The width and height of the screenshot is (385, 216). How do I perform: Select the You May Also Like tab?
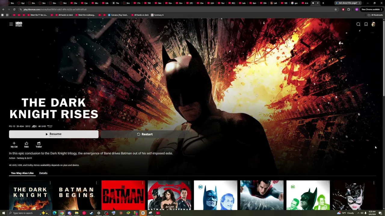pyautogui.click(x=22, y=173)
